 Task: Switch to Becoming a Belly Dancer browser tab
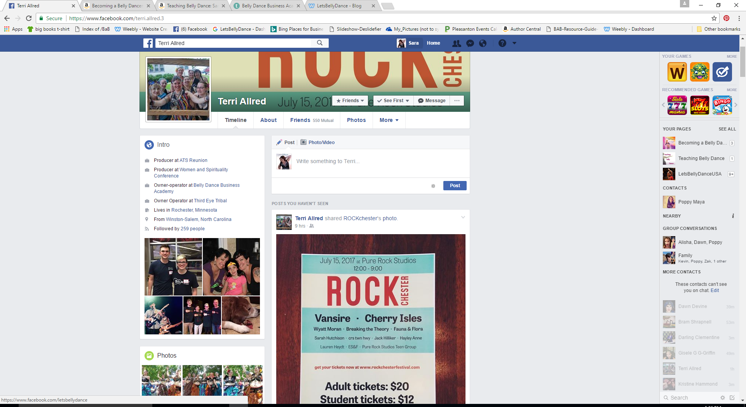coord(117,6)
